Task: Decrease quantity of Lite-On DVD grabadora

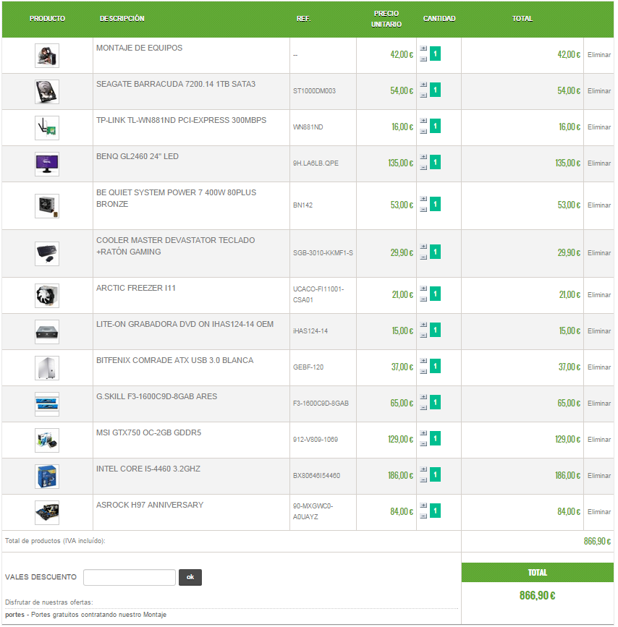Action: (423, 335)
